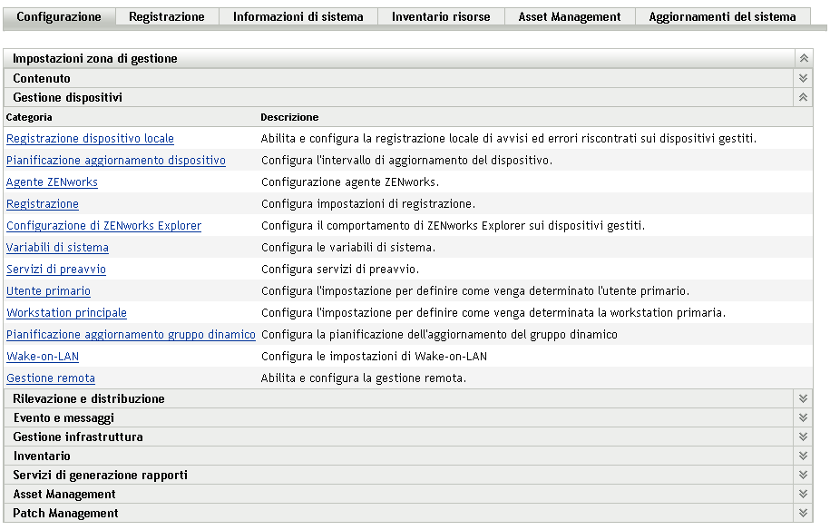Image resolution: width=830 pixels, height=530 pixels.
Task: Expand Servizi di generazione rapporti chevron
Action: (803, 475)
